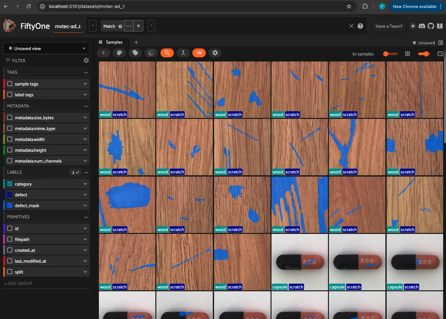
Task: Open the color scheme palette icon
Action: click(x=119, y=53)
